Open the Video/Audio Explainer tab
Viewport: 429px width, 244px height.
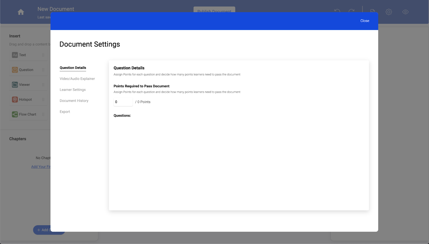pos(77,79)
